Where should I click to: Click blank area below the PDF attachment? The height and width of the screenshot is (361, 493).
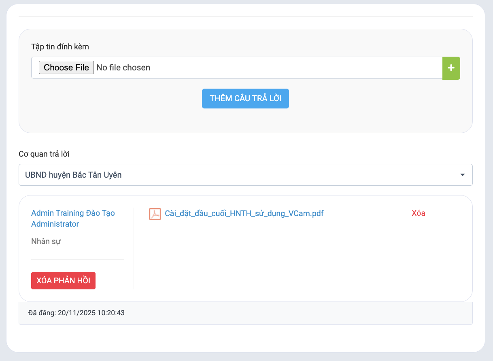283,259
